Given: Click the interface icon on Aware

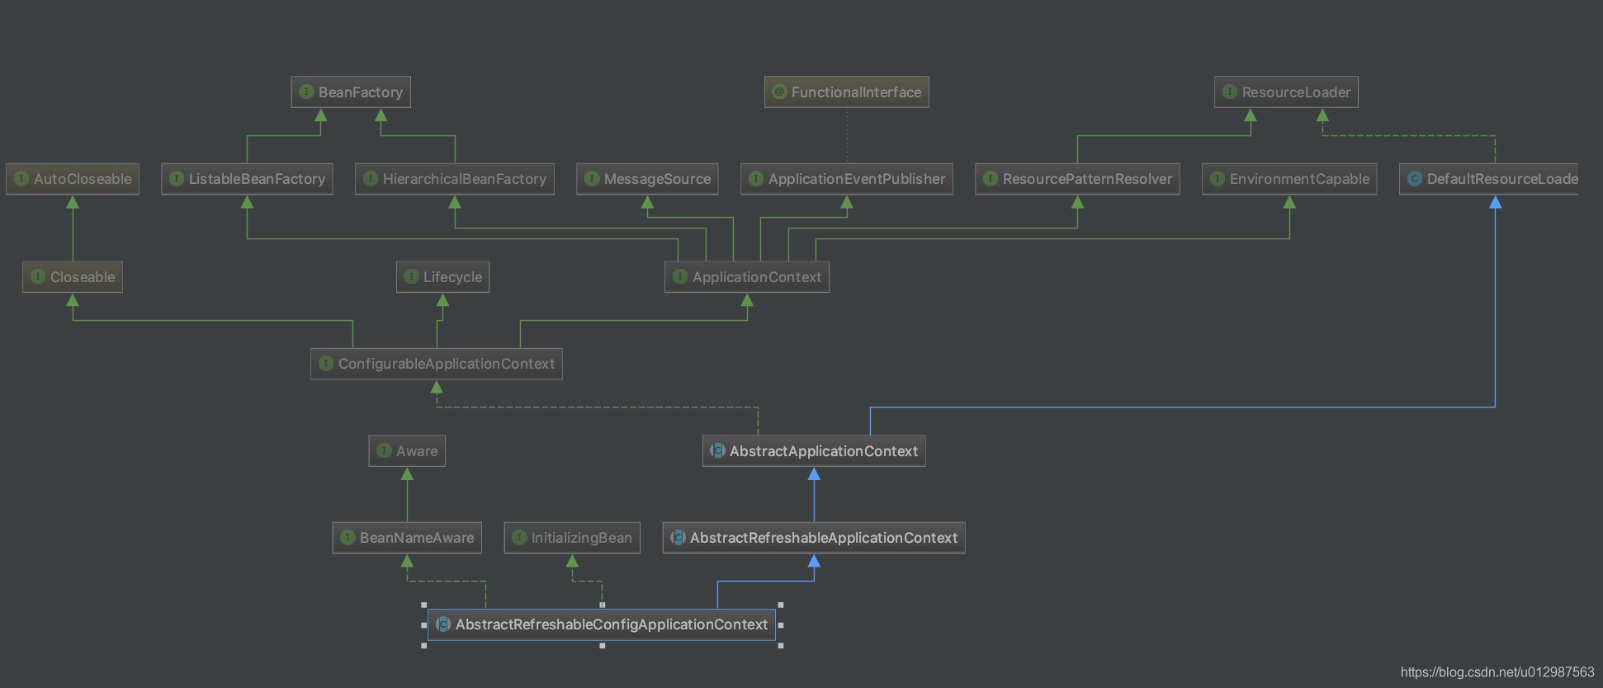Looking at the screenshot, I should click(x=384, y=450).
